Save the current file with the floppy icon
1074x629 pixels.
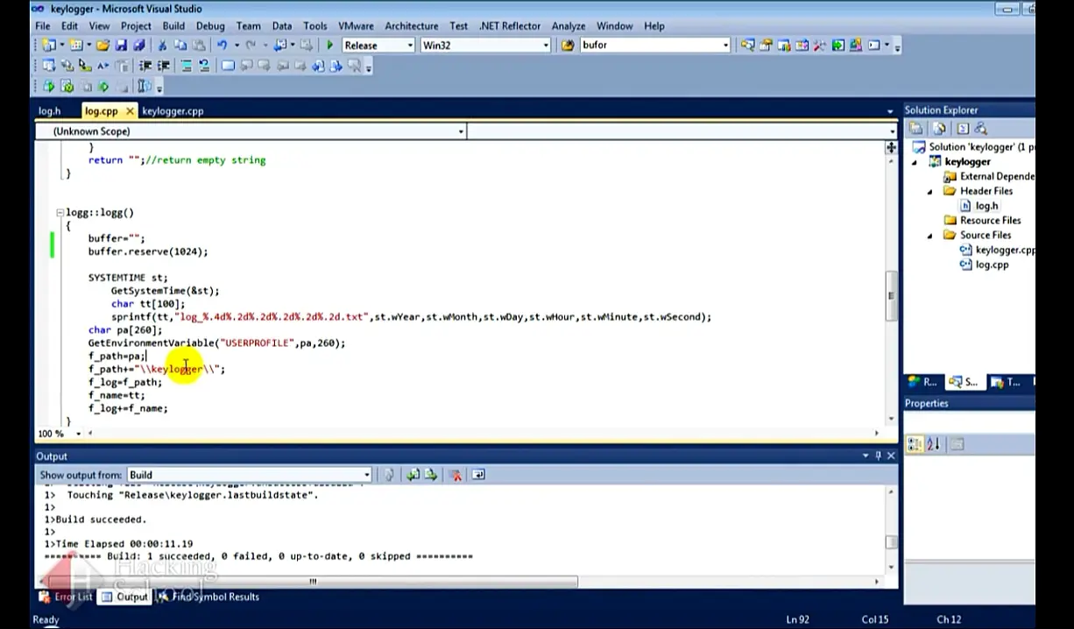pos(121,46)
